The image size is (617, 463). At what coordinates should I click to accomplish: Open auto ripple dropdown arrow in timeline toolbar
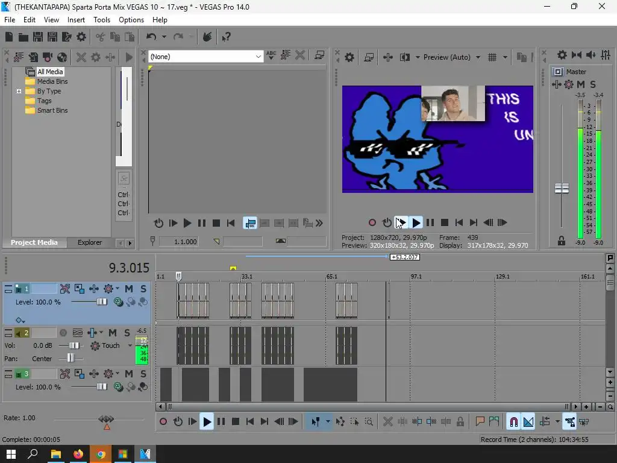pos(557,421)
